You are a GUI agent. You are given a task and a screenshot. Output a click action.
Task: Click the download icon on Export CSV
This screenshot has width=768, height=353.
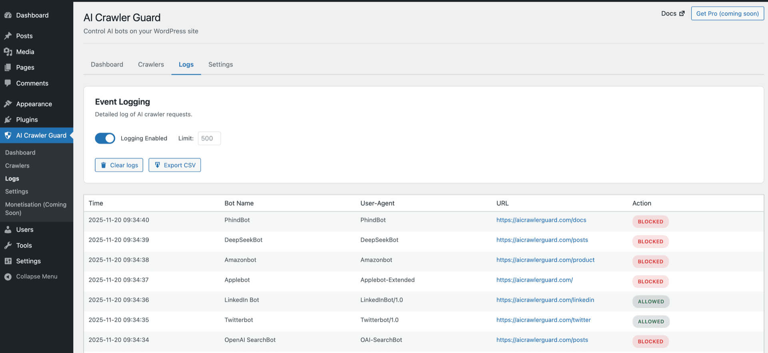[x=158, y=165]
